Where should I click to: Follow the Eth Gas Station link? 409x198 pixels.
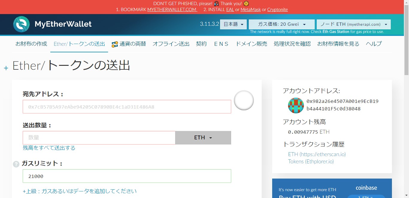[x=336, y=32]
